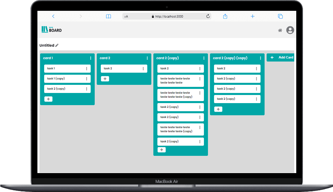Open task 2 (copy) options in card 1
The width and height of the screenshot is (333, 192).
click(x=87, y=89)
